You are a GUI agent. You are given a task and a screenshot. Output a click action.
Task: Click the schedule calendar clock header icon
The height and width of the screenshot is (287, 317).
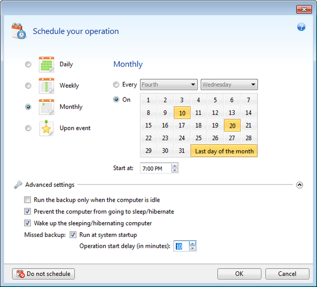tap(19, 31)
